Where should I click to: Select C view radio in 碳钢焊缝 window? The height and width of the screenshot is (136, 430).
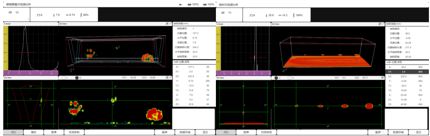coord(64,78)
